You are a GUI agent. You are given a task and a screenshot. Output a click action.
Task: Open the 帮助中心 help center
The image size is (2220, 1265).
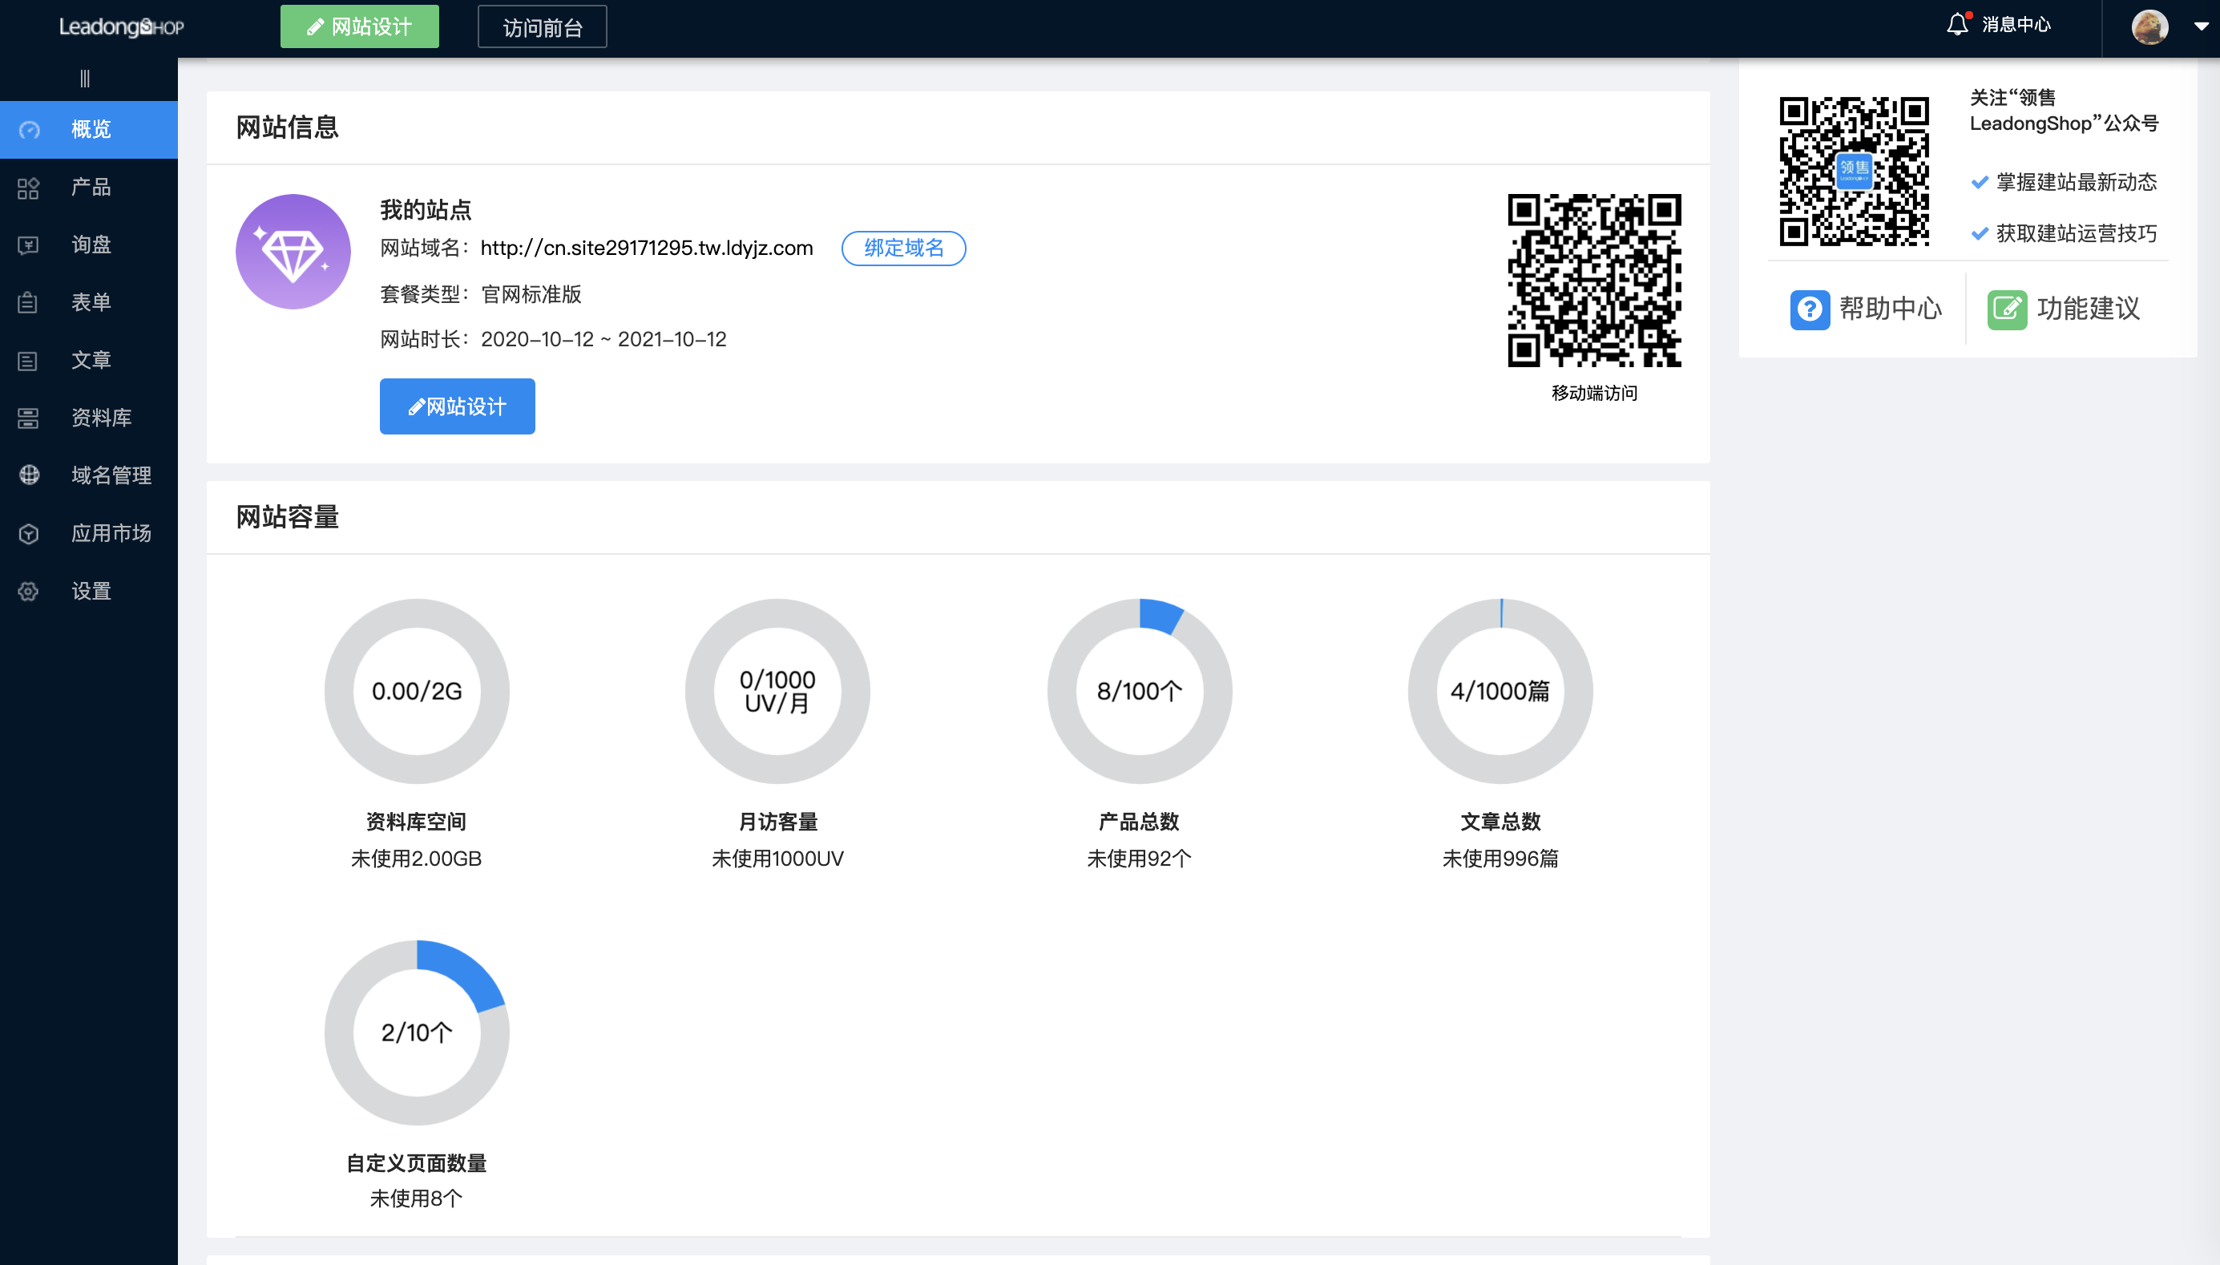(1866, 309)
